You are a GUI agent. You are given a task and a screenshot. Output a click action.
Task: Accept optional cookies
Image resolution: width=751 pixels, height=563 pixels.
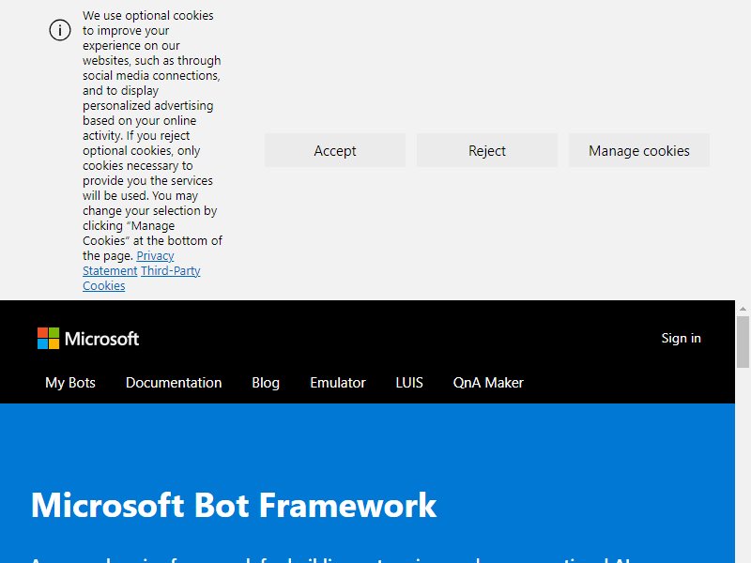tap(335, 151)
